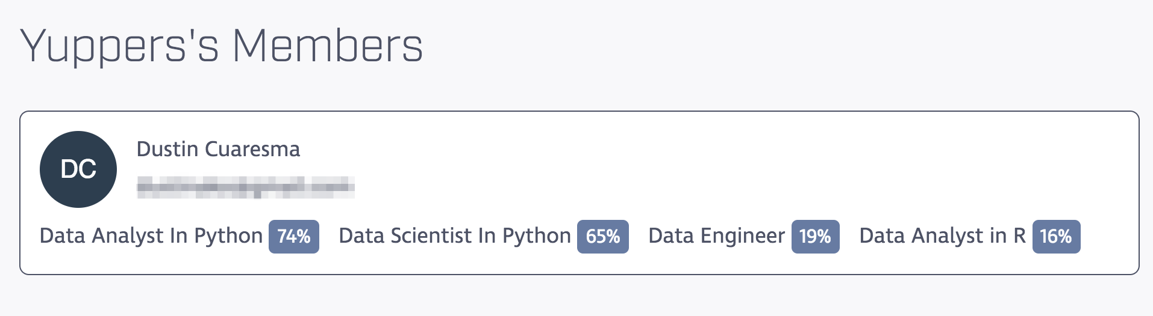
Task: Click the Yuppers's Members page heading
Action: (222, 46)
